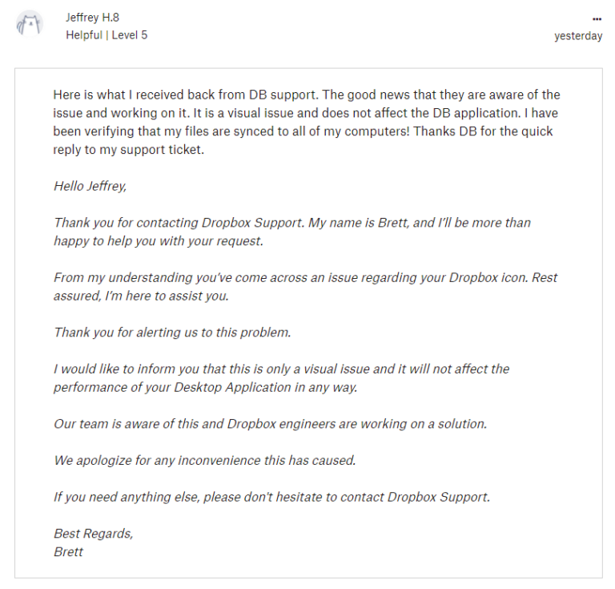Click "Thank you for alerting us" line
615x589 pixels.
[171, 332]
